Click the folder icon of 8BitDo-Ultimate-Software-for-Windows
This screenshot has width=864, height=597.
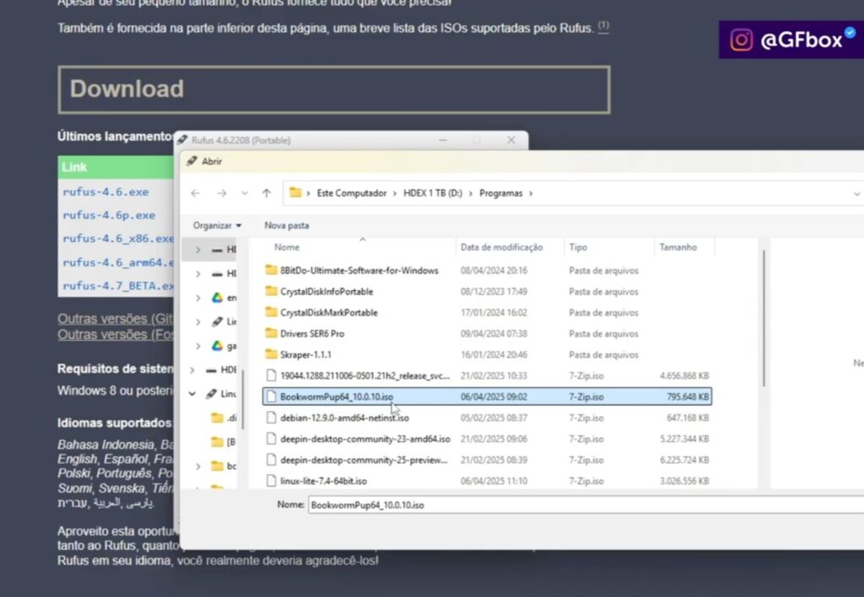tap(271, 270)
